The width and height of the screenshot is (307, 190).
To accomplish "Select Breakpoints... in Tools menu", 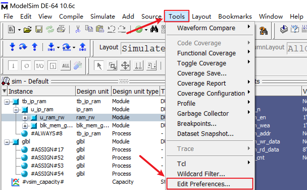I will [210, 124].
